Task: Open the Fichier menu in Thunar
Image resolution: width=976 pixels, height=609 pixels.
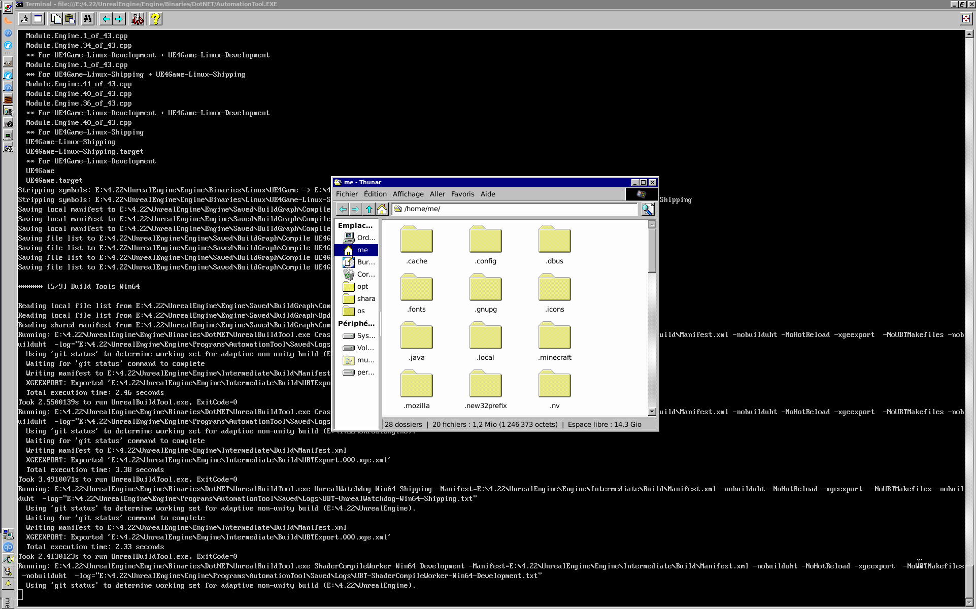Action: 347,194
